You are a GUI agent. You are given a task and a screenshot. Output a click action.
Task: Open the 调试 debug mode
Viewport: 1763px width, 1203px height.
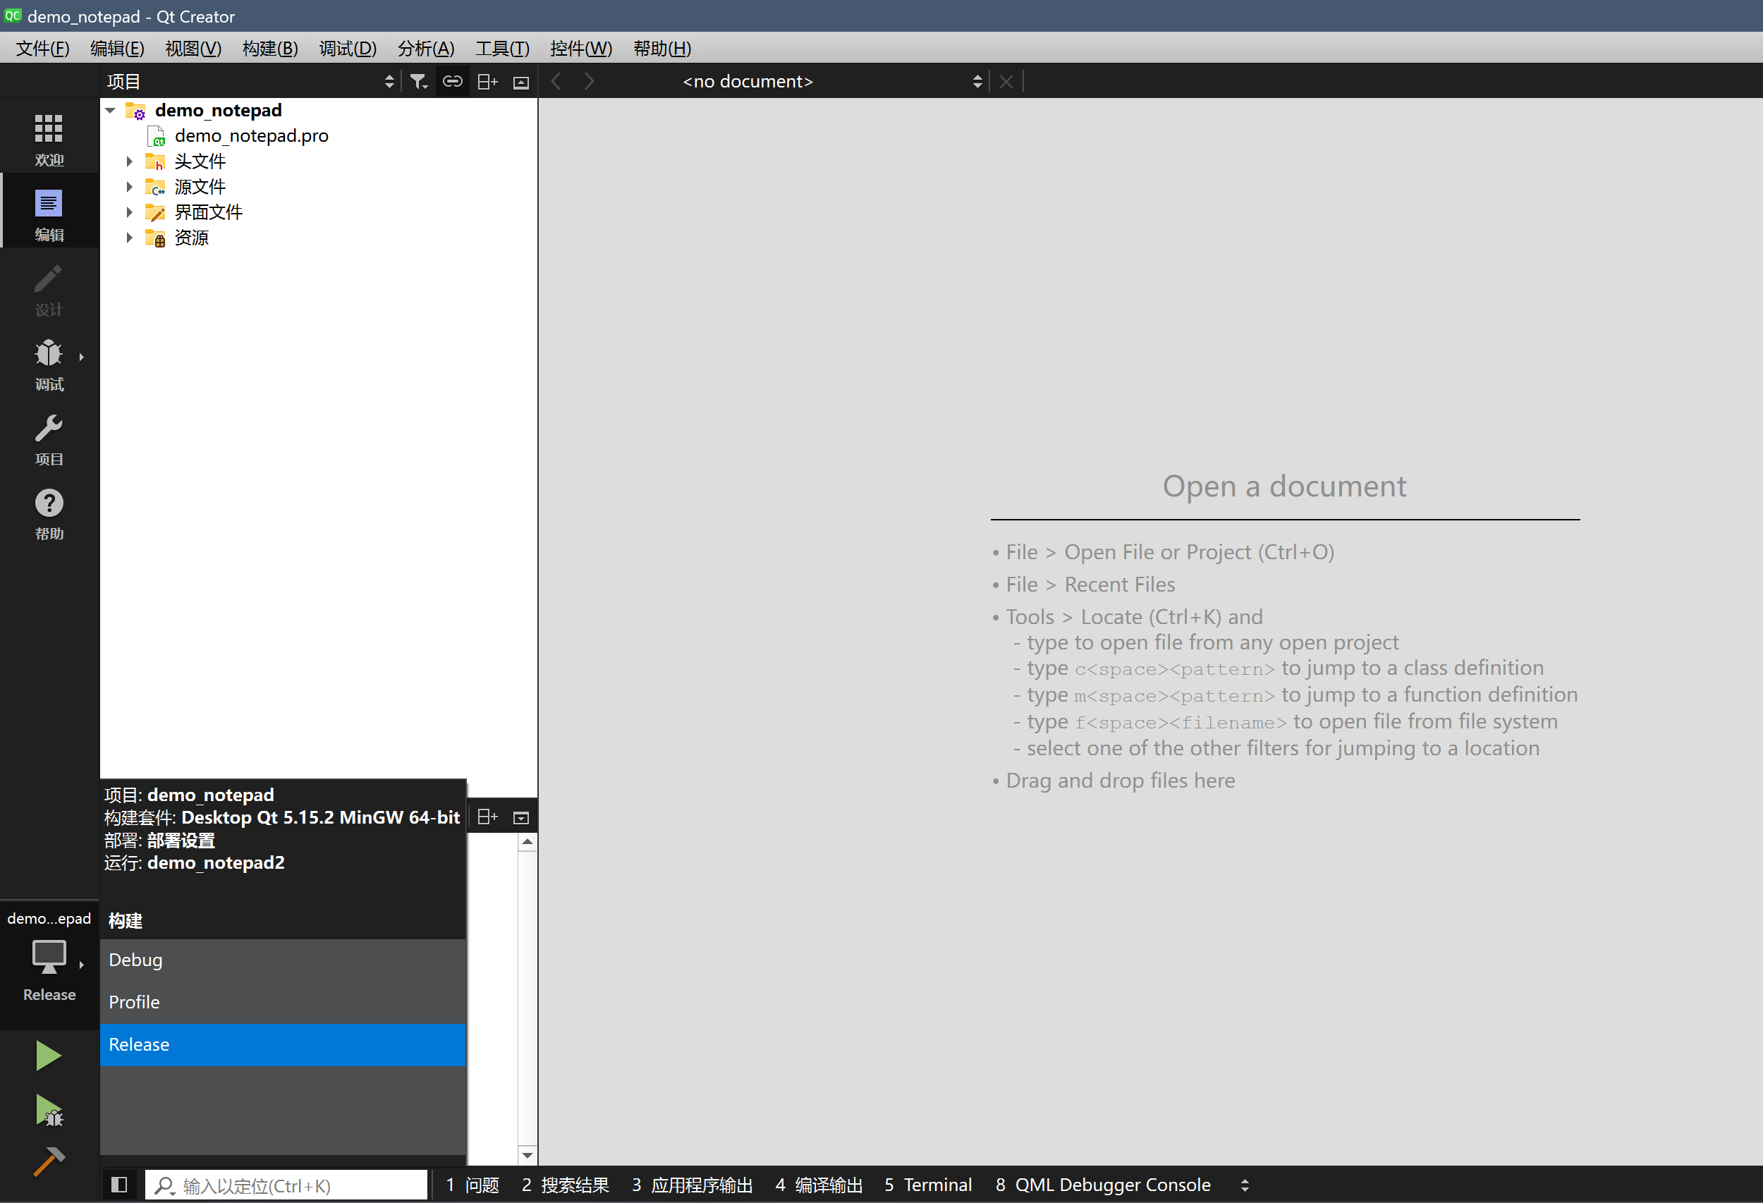[49, 363]
